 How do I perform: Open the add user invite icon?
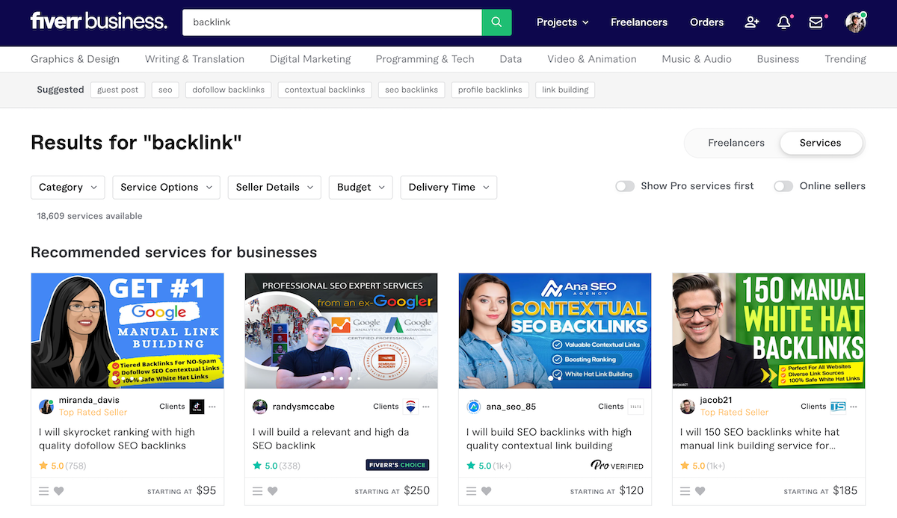[752, 22]
